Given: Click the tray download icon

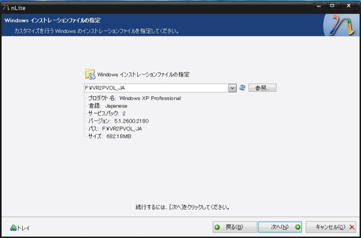Looking at the screenshot, I should 13,228.
